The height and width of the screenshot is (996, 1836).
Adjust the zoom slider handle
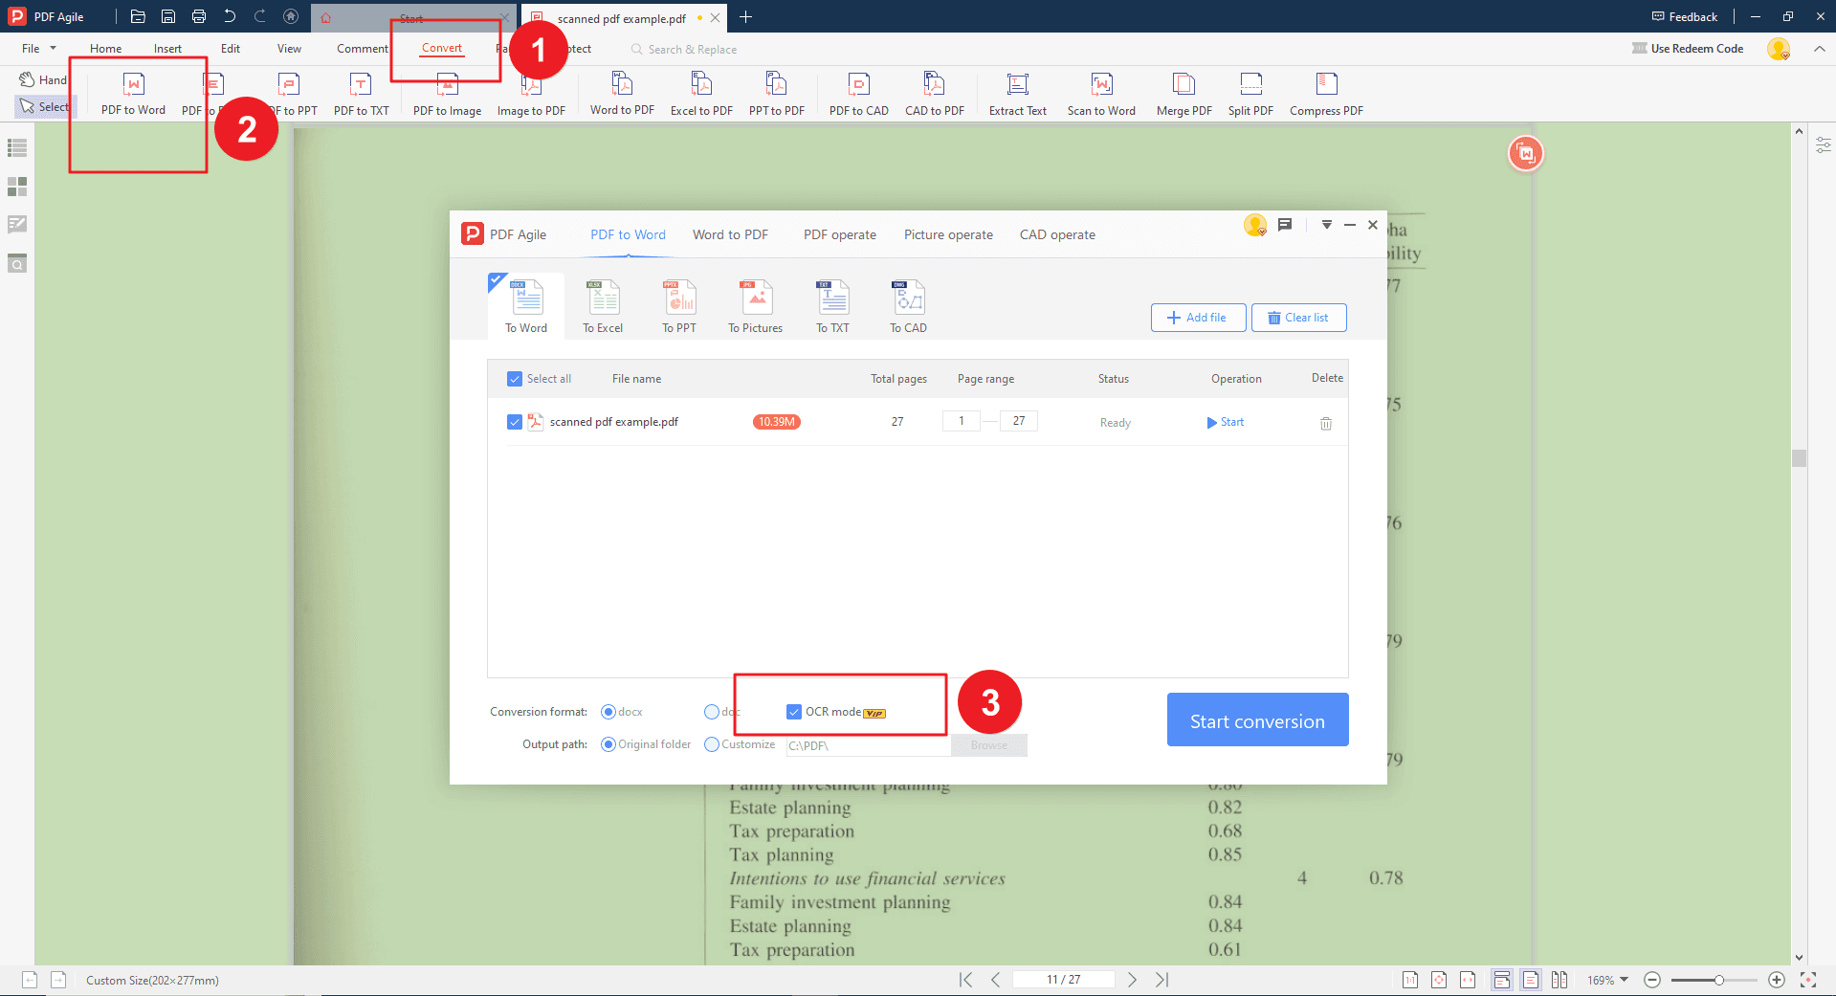(1719, 980)
